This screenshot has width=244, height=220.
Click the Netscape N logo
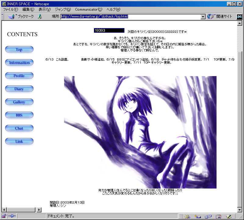pos(239,16)
